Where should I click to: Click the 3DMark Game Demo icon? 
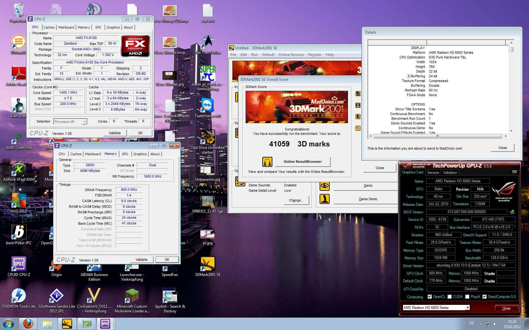(x=325, y=199)
